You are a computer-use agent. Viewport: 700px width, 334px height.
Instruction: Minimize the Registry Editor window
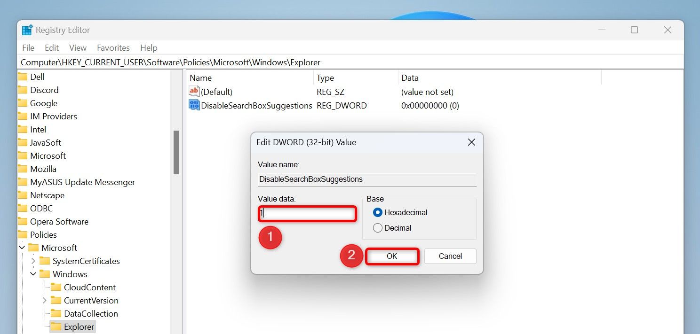pyautogui.click(x=602, y=30)
